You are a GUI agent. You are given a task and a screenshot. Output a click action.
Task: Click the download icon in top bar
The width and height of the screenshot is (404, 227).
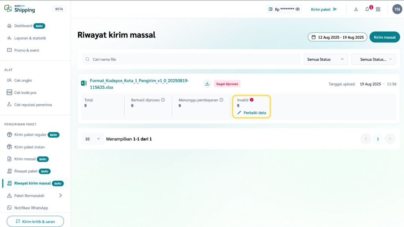coord(356,9)
